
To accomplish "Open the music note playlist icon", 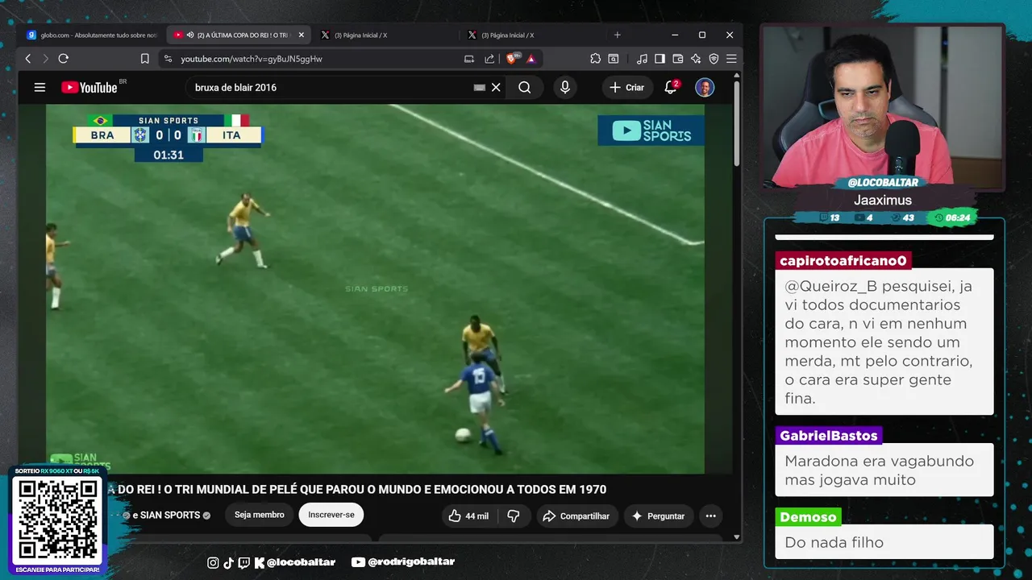I will [642, 59].
